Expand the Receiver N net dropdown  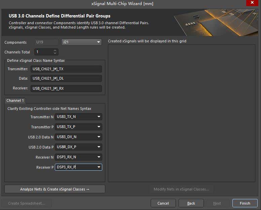pyautogui.click(x=99, y=157)
